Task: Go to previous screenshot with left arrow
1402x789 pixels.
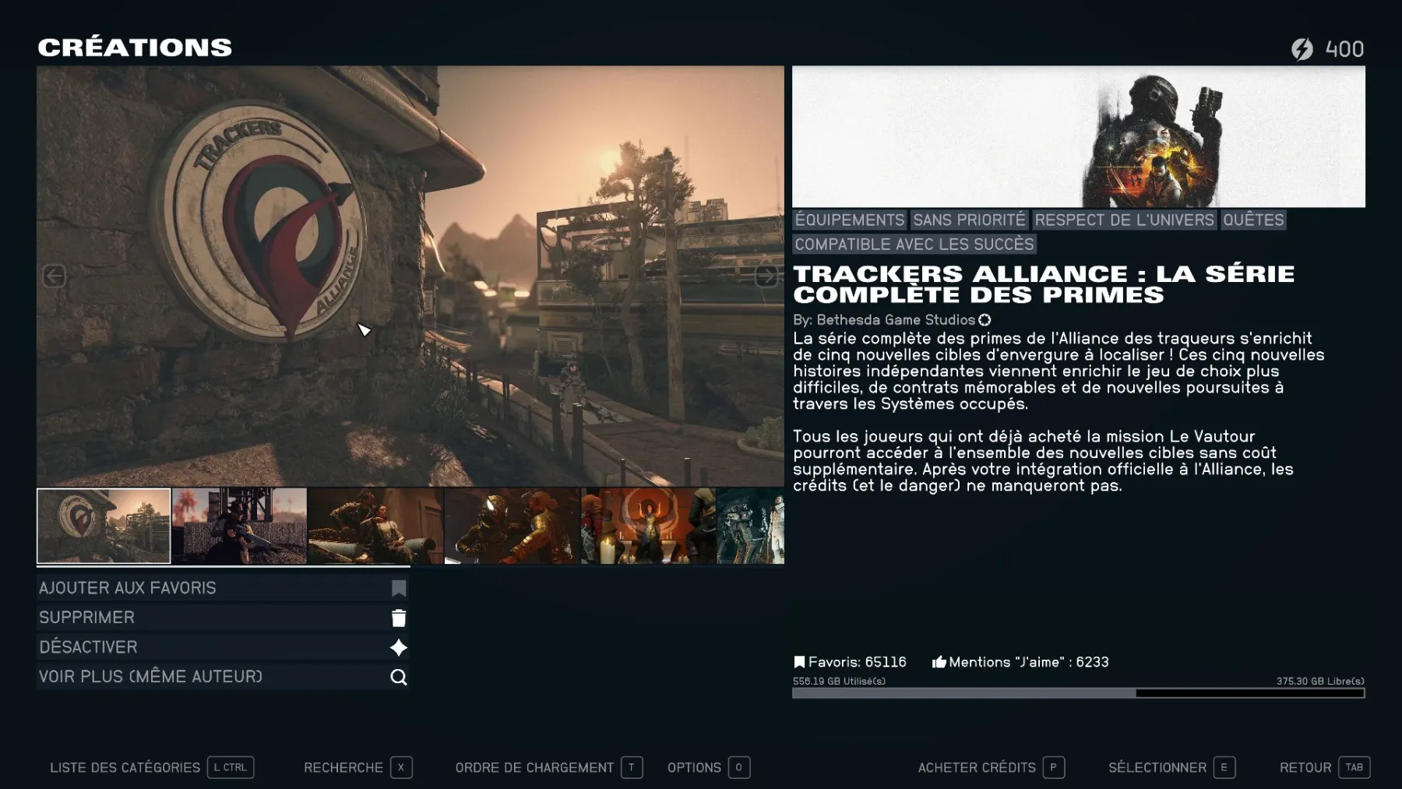Action: [x=54, y=276]
